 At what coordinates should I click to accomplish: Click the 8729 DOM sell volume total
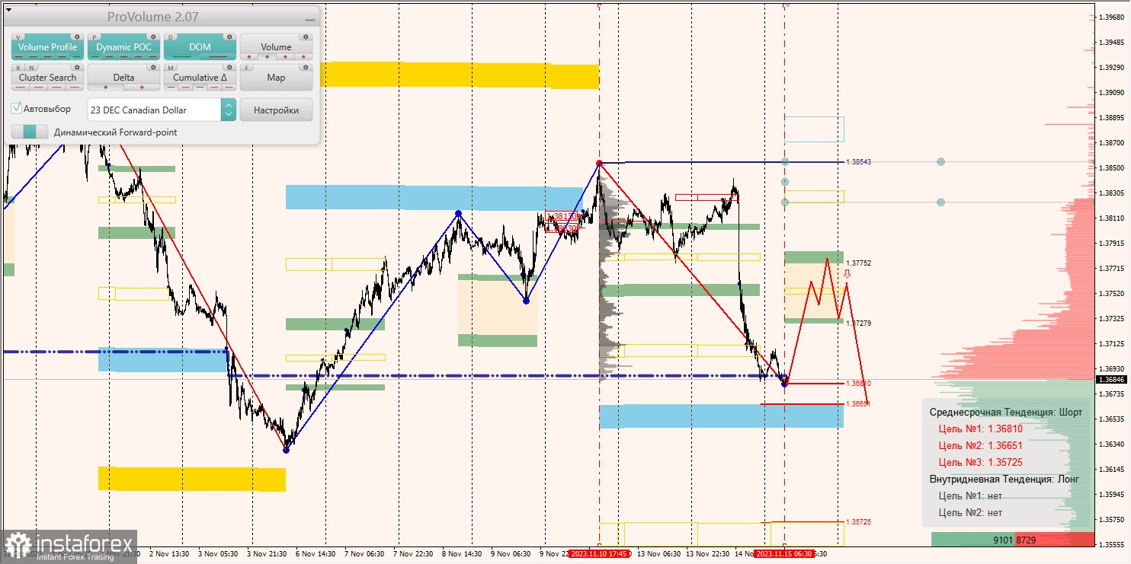tap(1025, 540)
